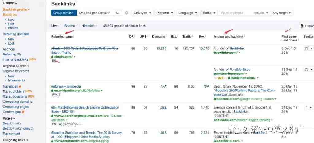Open the settings gear next to All
The image size is (314, 143).
[x=127, y=13]
